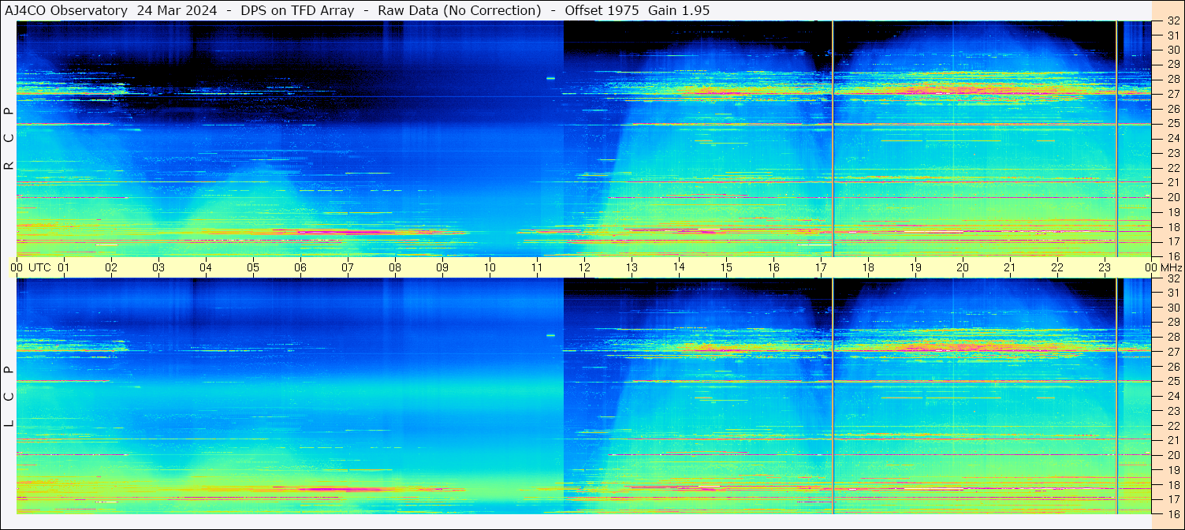Click the 20 MHz label of lower LCP panel

tap(1173, 455)
